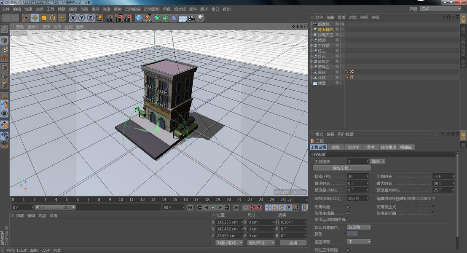The image size is (467, 253).
Task: Play the animation forward
Action: (213, 207)
